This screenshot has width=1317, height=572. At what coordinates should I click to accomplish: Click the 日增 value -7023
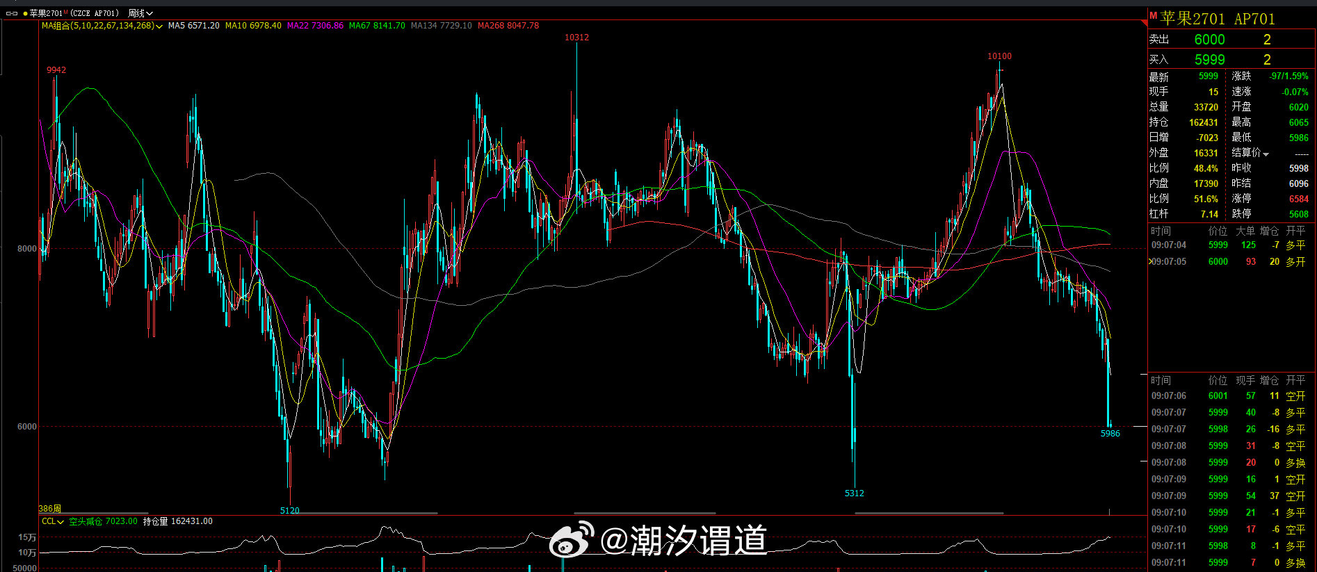[x=1207, y=138]
